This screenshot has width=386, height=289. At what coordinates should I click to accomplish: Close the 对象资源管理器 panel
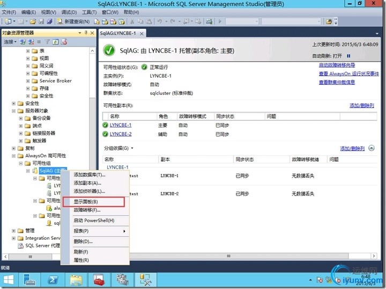click(x=92, y=33)
